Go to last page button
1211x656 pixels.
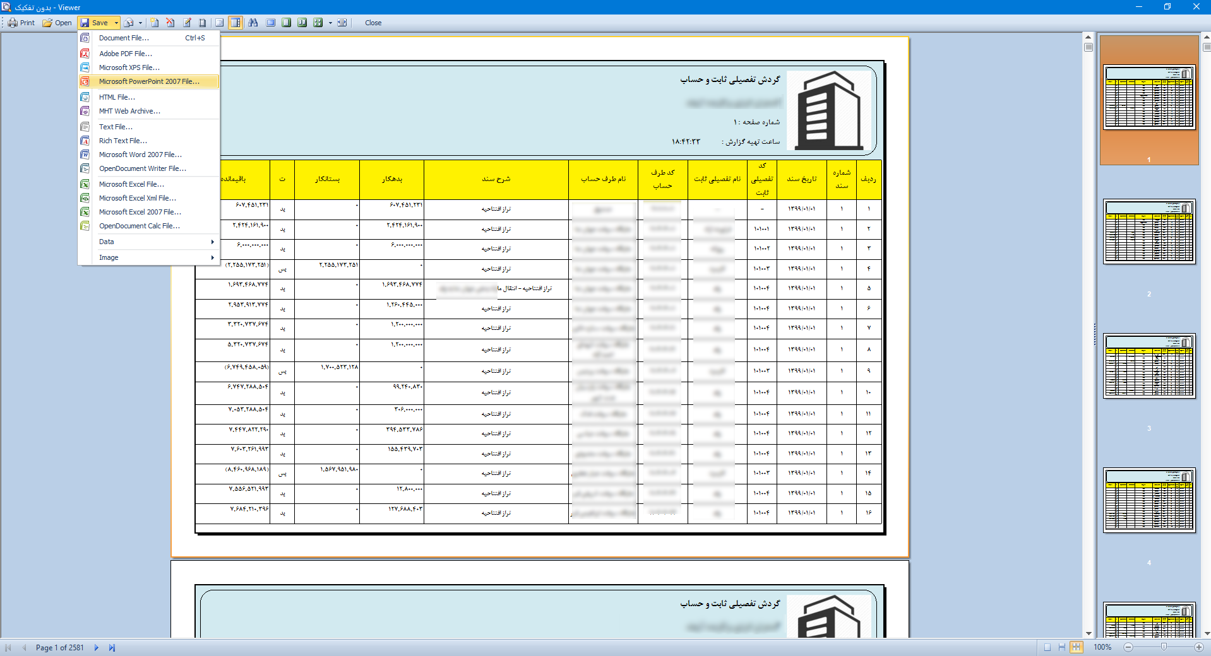[112, 648]
